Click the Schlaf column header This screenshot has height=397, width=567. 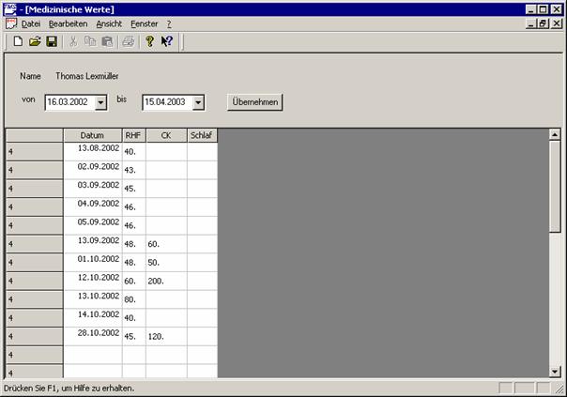(x=202, y=135)
